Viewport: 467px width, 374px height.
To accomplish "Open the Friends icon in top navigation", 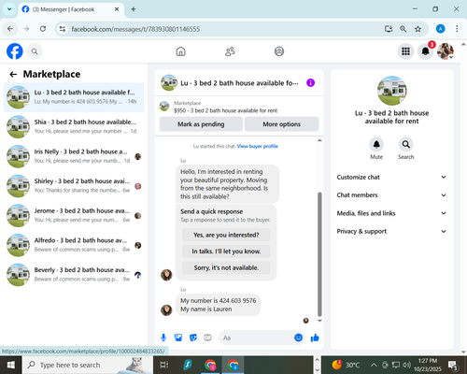I will coord(230,51).
